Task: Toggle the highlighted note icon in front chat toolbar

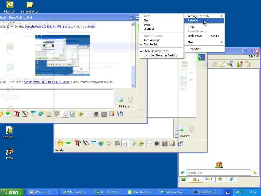Action: (x=125, y=143)
